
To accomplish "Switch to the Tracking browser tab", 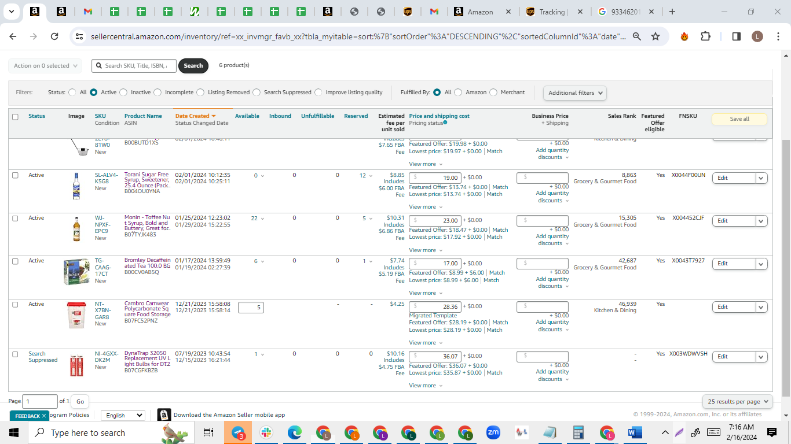I will tap(552, 12).
